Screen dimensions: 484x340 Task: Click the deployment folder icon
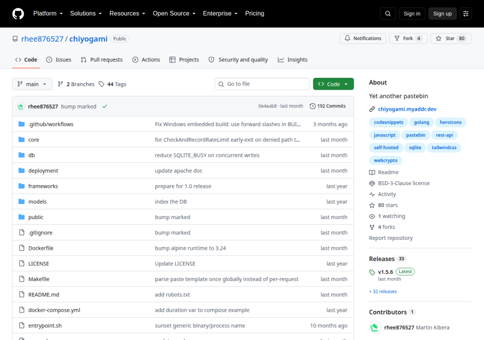(x=22, y=170)
